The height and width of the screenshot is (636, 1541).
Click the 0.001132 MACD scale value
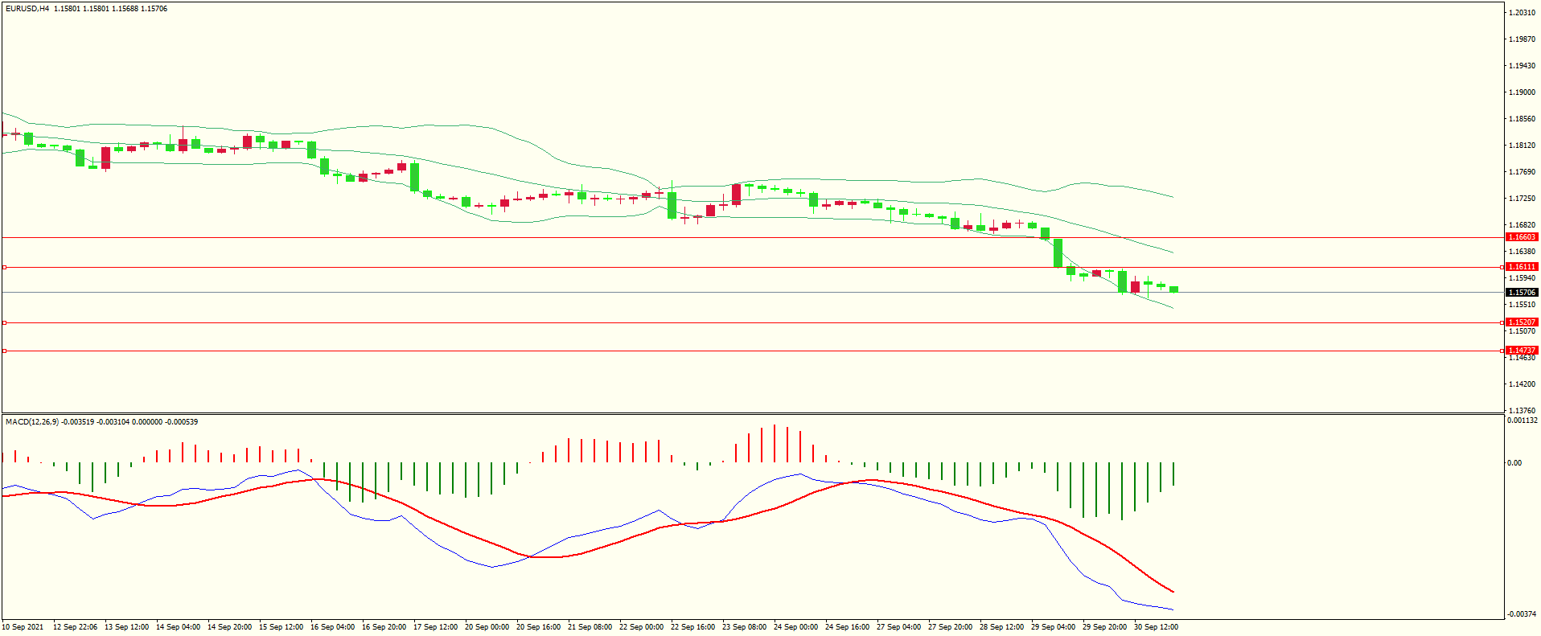pos(1523,421)
